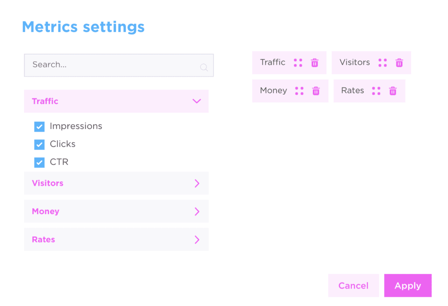Grab the Traffic chip drag handle
This screenshot has width=448, height=306.
point(298,63)
